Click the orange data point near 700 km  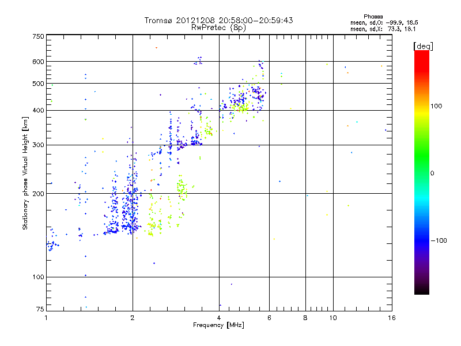click(156, 48)
